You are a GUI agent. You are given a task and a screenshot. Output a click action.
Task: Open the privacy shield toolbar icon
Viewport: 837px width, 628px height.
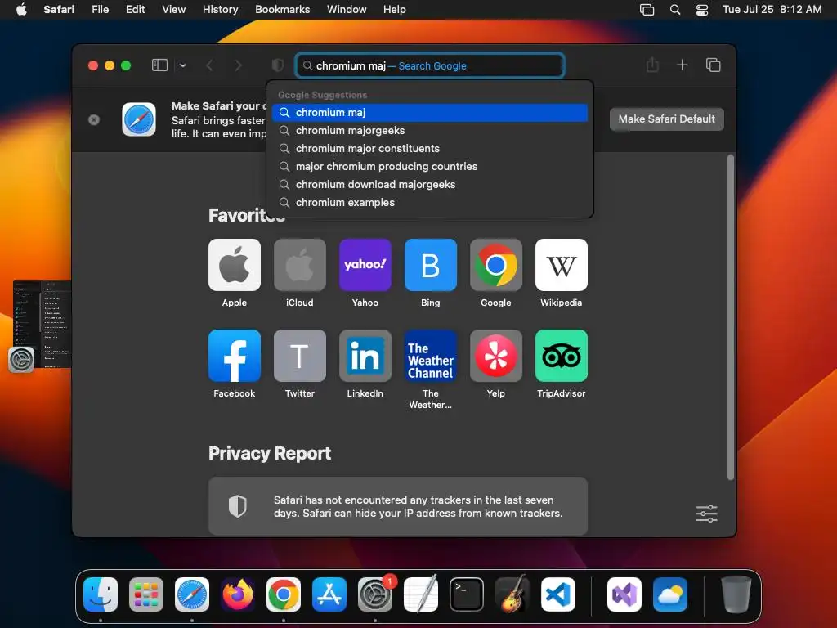tap(278, 65)
